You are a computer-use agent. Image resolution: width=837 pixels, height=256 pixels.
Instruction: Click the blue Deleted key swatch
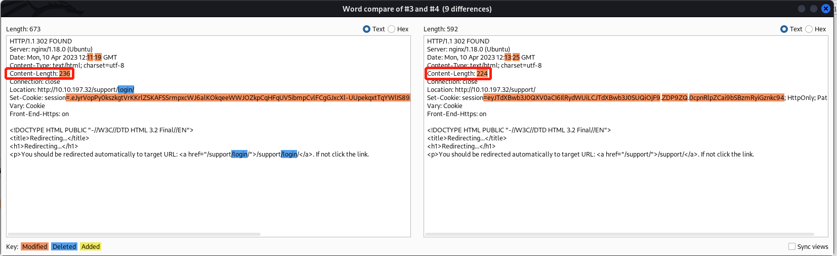pyautogui.click(x=64, y=246)
